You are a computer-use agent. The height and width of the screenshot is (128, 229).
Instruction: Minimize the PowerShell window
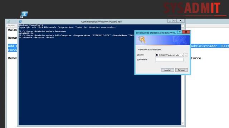[170, 21]
